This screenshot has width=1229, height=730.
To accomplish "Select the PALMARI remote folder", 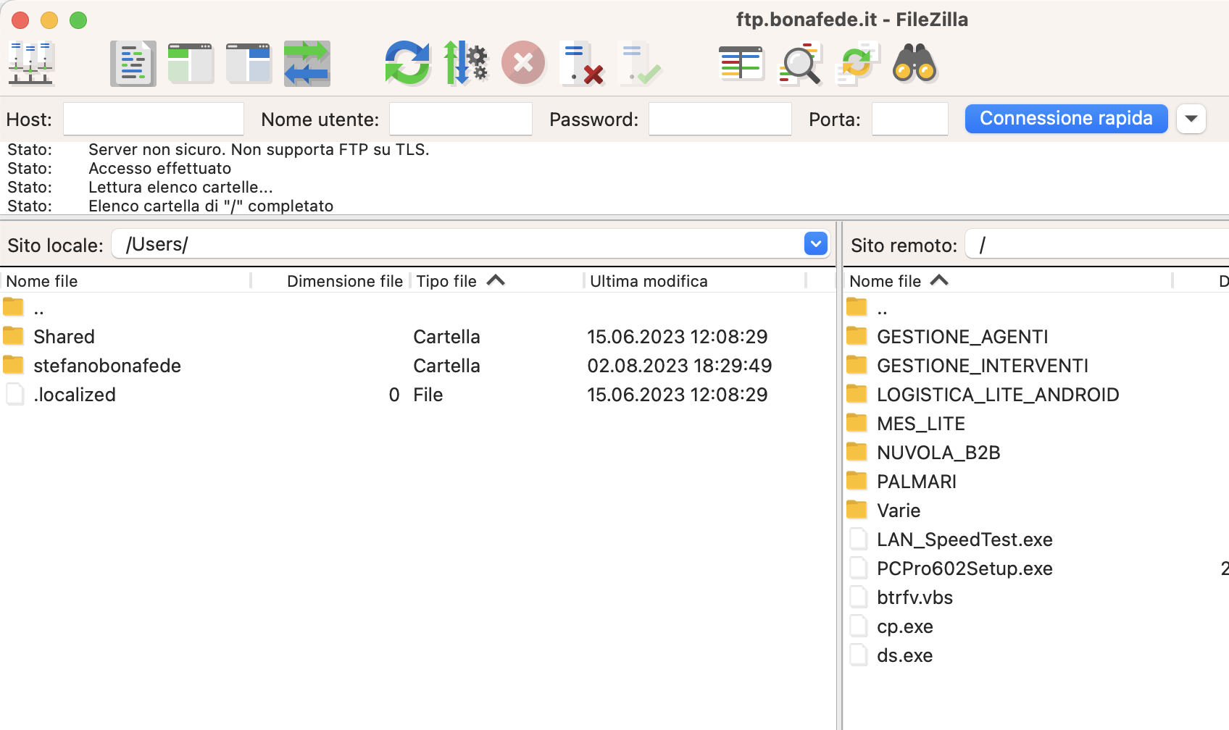I will coord(1036,482).
